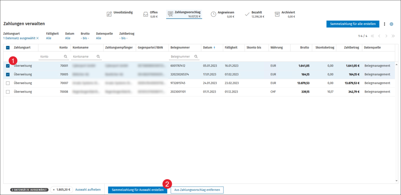Check the row with Konto 70007

[x=8, y=83]
